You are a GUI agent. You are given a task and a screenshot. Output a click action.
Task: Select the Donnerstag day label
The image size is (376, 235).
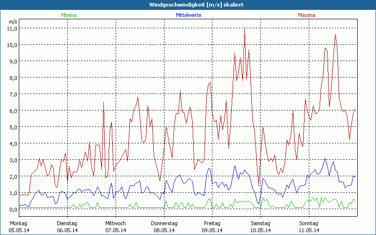point(164,223)
